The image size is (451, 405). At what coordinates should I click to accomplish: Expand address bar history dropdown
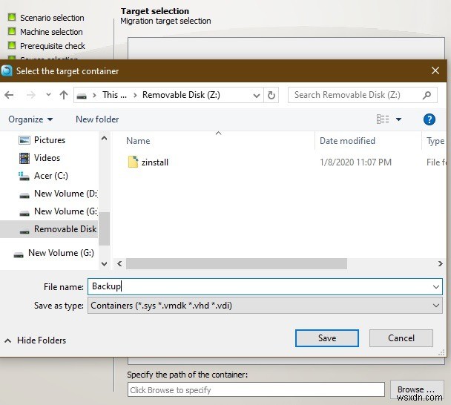(256, 95)
